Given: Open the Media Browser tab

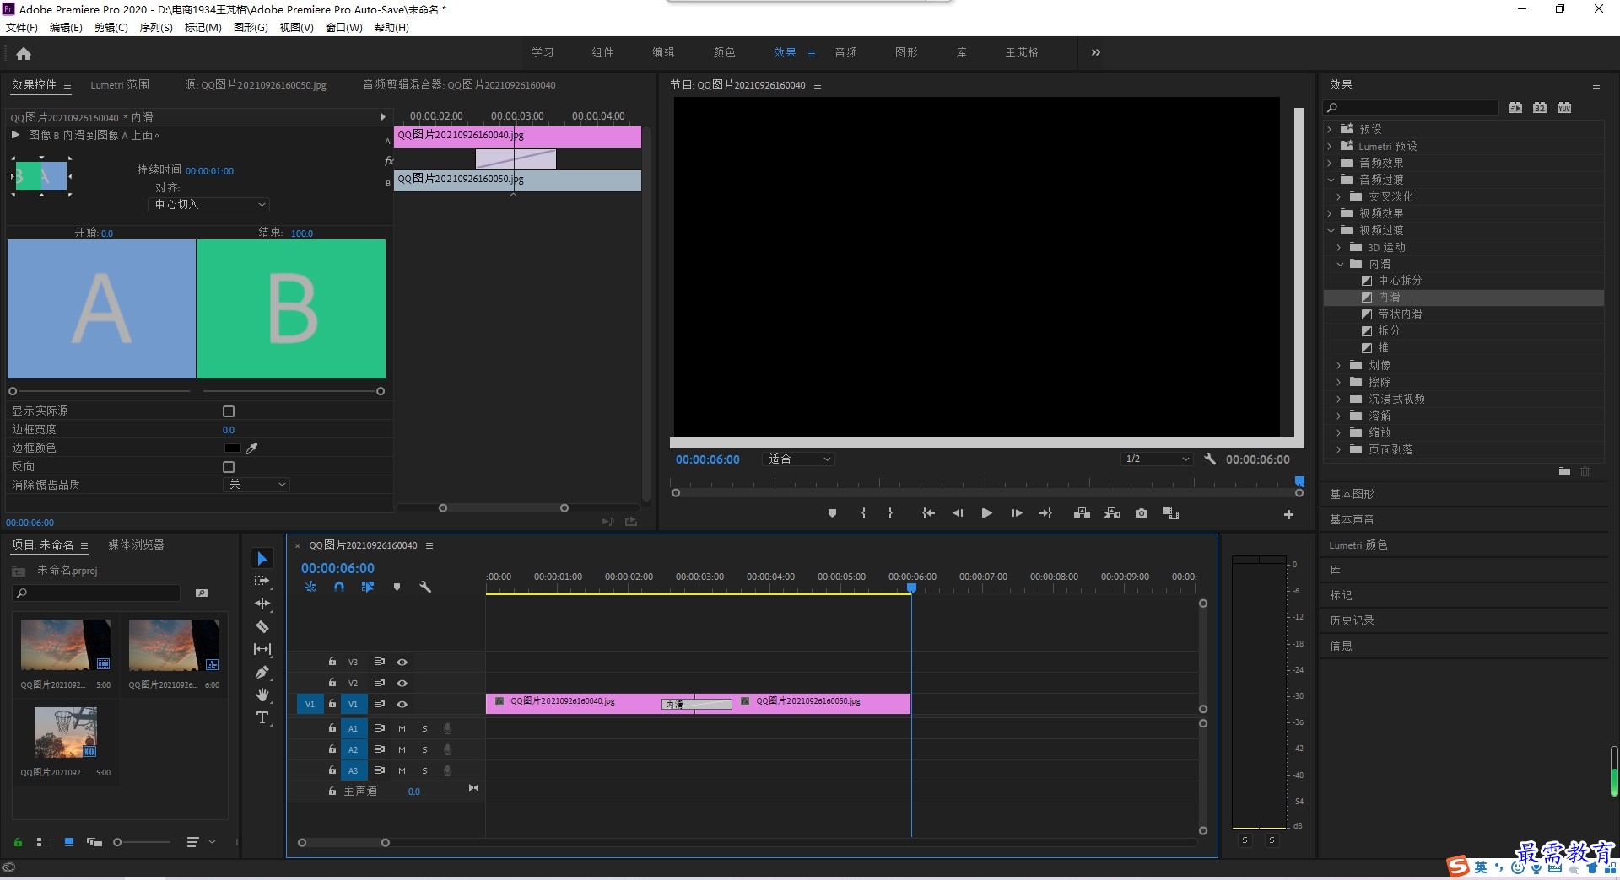Looking at the screenshot, I should (136, 545).
